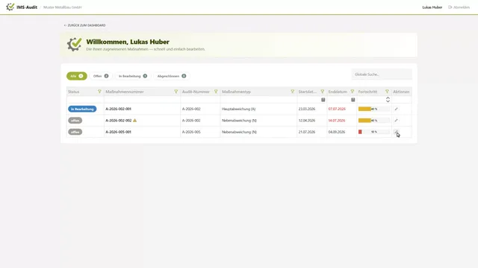Screen dimensions: 478x268
Task: Click the Abmelden button
Action: pyautogui.click(x=459, y=7)
